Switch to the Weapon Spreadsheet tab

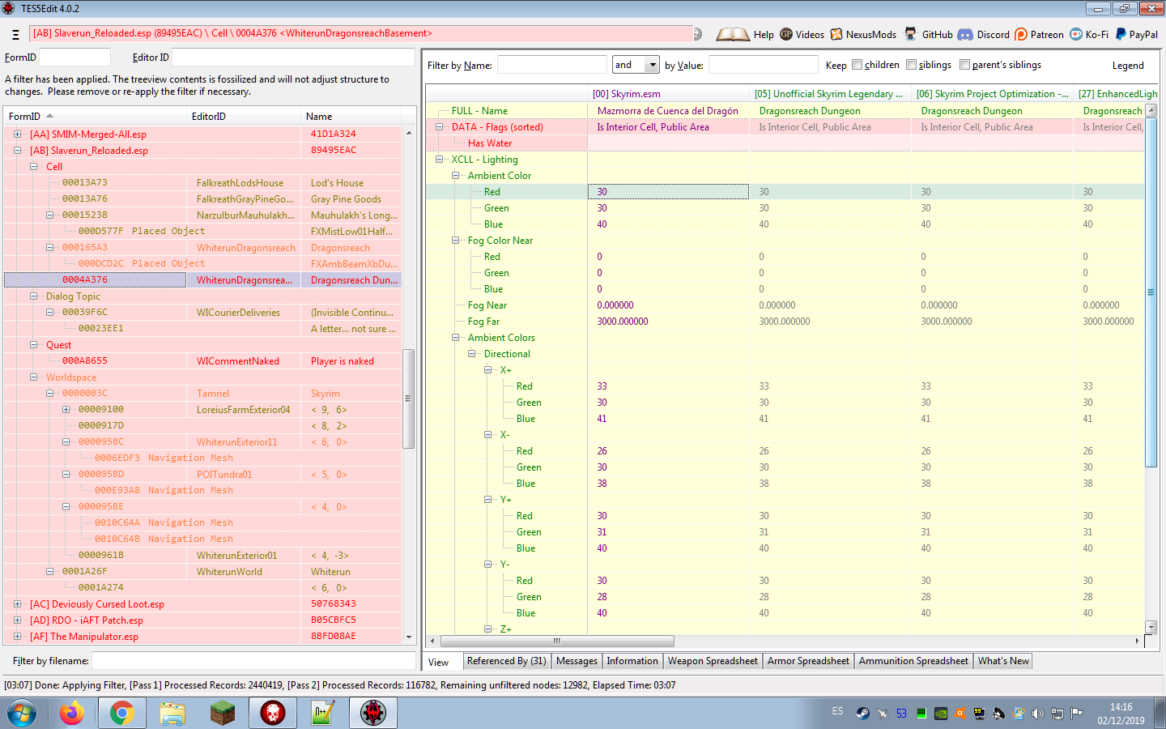[x=713, y=661]
